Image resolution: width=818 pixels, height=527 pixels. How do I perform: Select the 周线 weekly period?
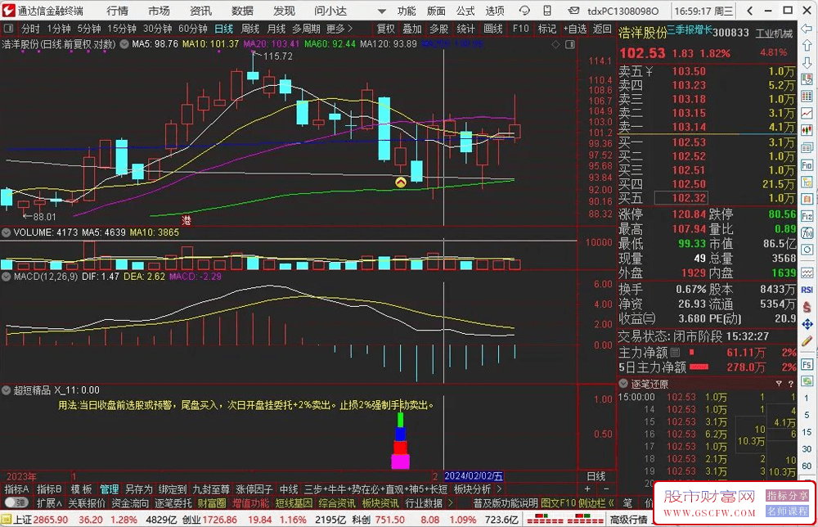pyautogui.click(x=249, y=29)
